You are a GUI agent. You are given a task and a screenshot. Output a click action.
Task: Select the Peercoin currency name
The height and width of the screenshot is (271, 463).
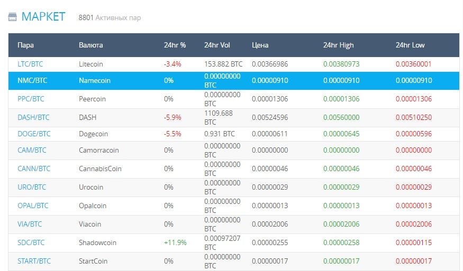[92, 99]
